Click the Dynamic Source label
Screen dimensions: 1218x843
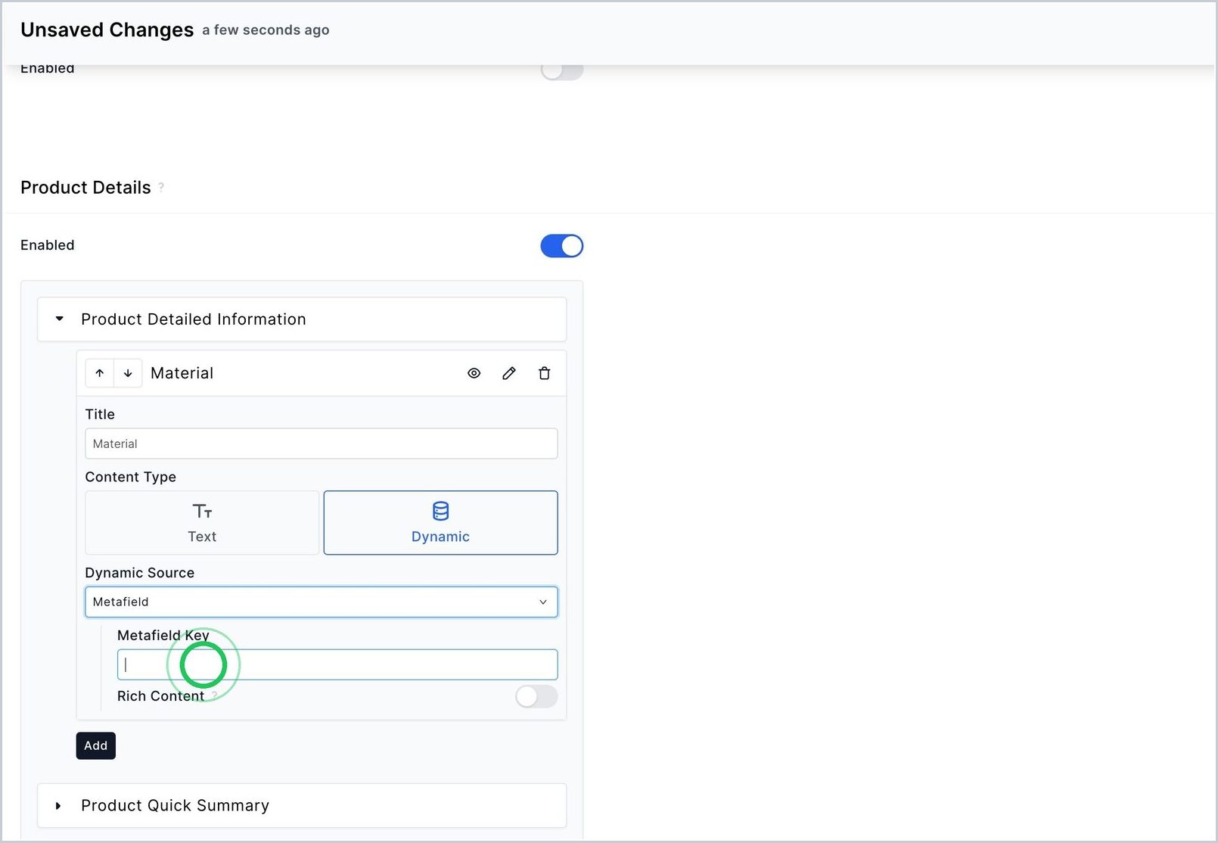click(x=140, y=573)
